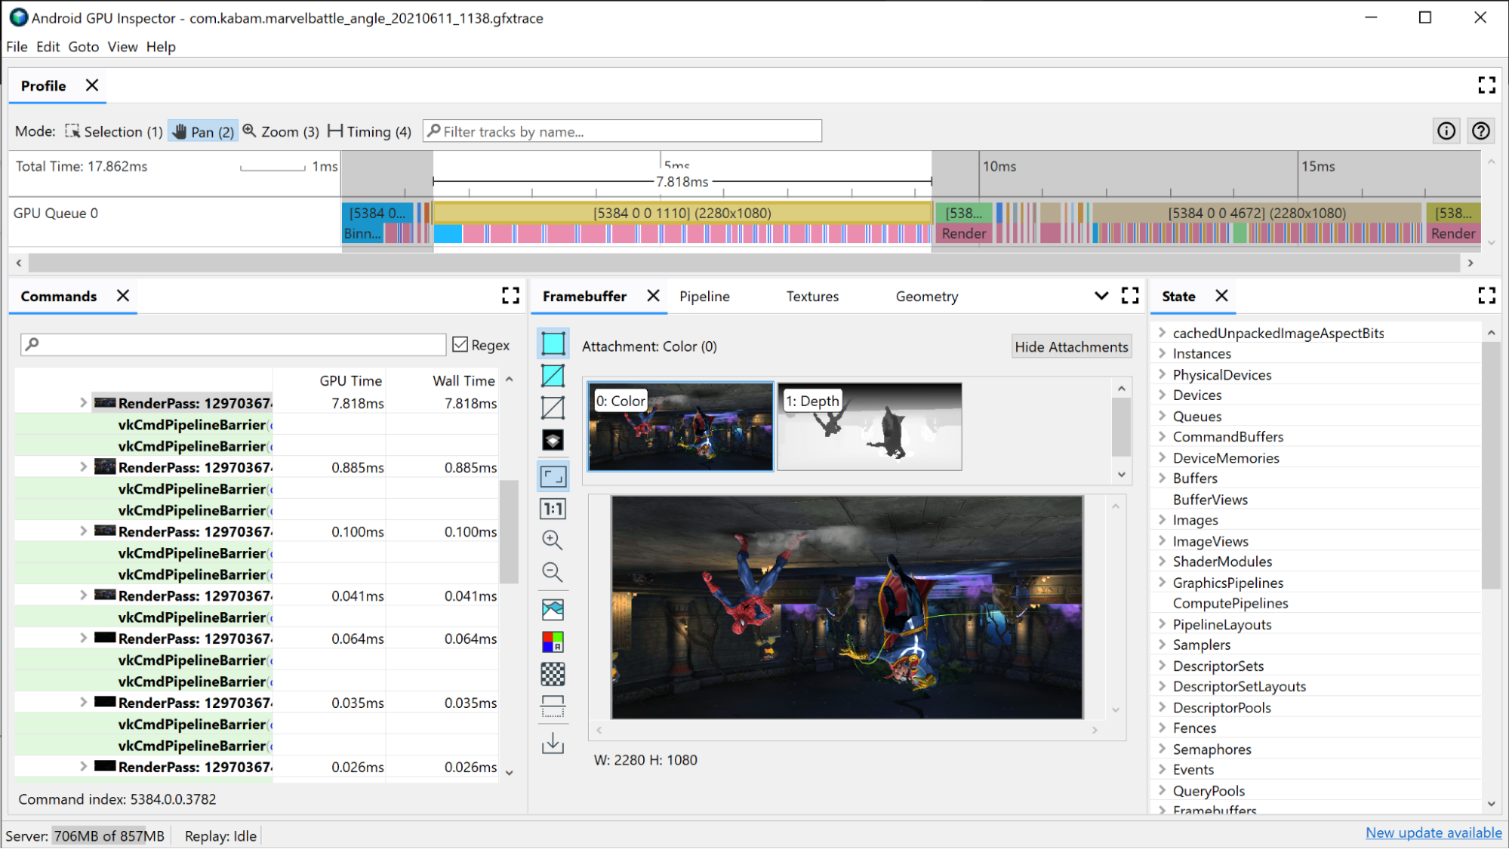Switch to the Pipeline tab
Image resolution: width=1509 pixels, height=849 pixels.
click(x=704, y=295)
